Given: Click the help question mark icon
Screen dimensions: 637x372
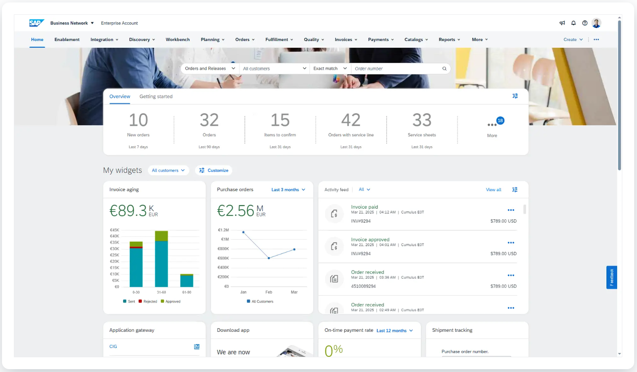Looking at the screenshot, I should [584, 23].
